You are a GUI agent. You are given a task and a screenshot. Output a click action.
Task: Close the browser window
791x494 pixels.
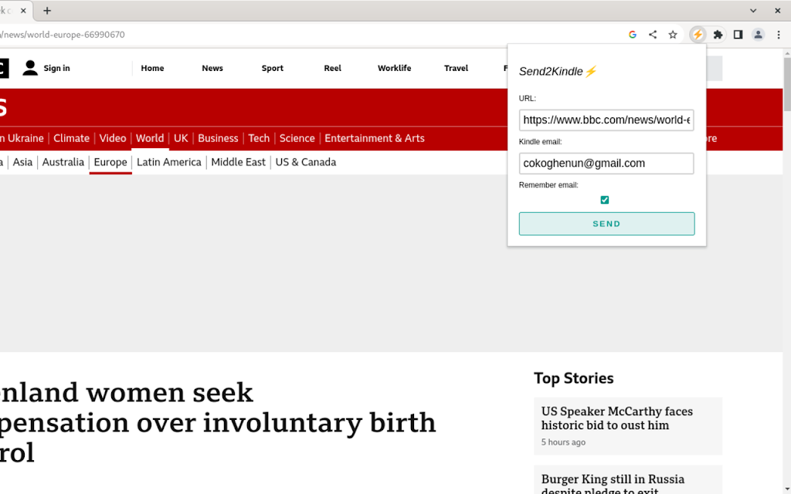pos(777,11)
